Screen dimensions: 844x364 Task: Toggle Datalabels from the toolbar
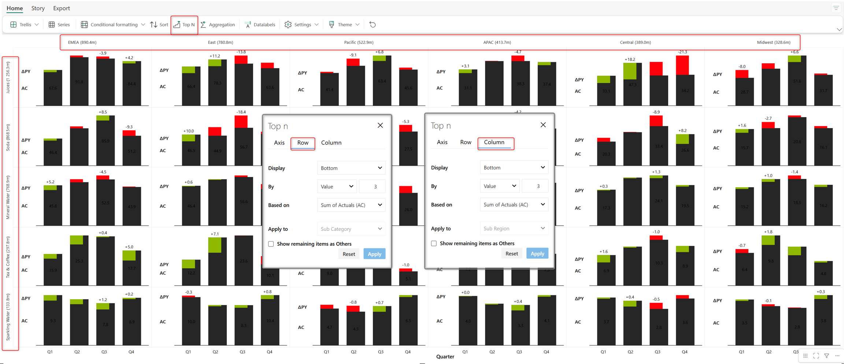point(260,25)
